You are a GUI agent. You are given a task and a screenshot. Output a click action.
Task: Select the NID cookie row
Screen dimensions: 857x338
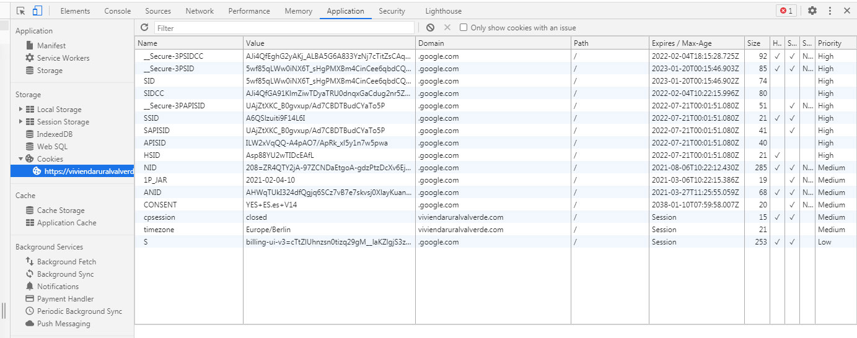pos(496,167)
